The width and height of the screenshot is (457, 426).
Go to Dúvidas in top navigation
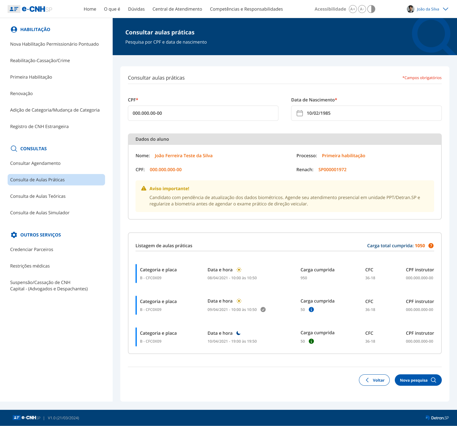tap(136, 9)
